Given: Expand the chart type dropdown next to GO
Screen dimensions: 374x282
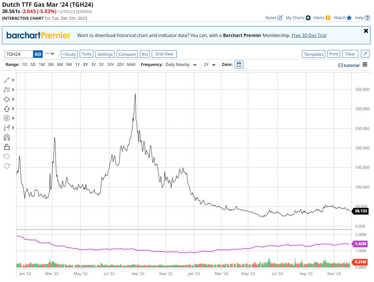Looking at the screenshot, I should pyautogui.click(x=50, y=54).
